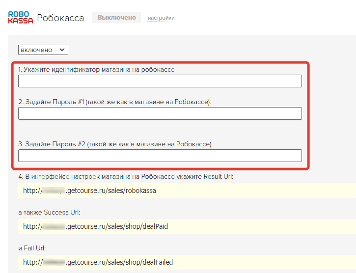Focus the Пароль #2 input field
The width and height of the screenshot is (356, 273).
click(x=160, y=156)
